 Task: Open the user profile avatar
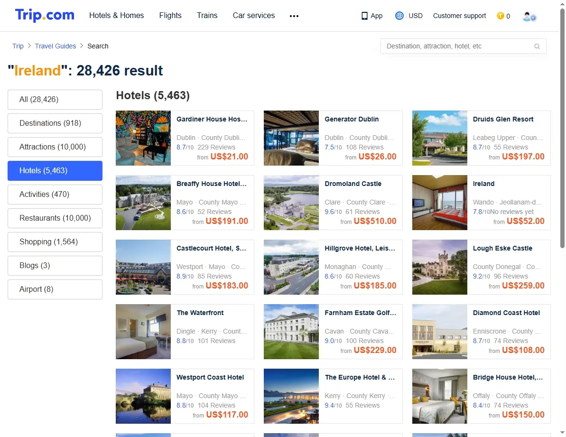tap(529, 16)
